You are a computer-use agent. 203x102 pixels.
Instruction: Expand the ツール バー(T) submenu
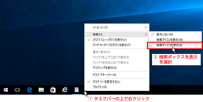coord(117,27)
